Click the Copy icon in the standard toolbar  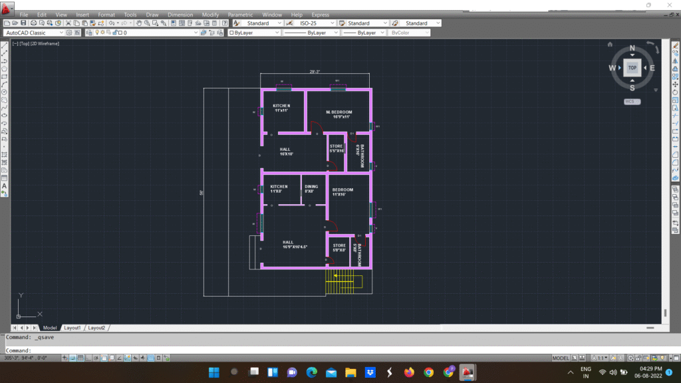click(x=76, y=23)
